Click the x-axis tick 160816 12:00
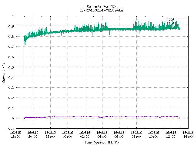Screen dimensions: 194x145 point(171,135)
